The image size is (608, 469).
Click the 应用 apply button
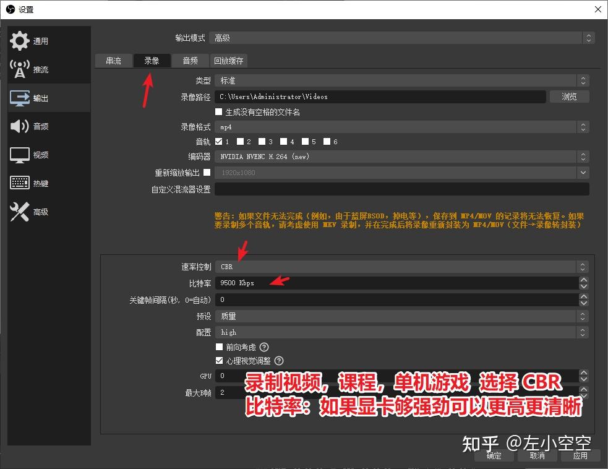580,455
